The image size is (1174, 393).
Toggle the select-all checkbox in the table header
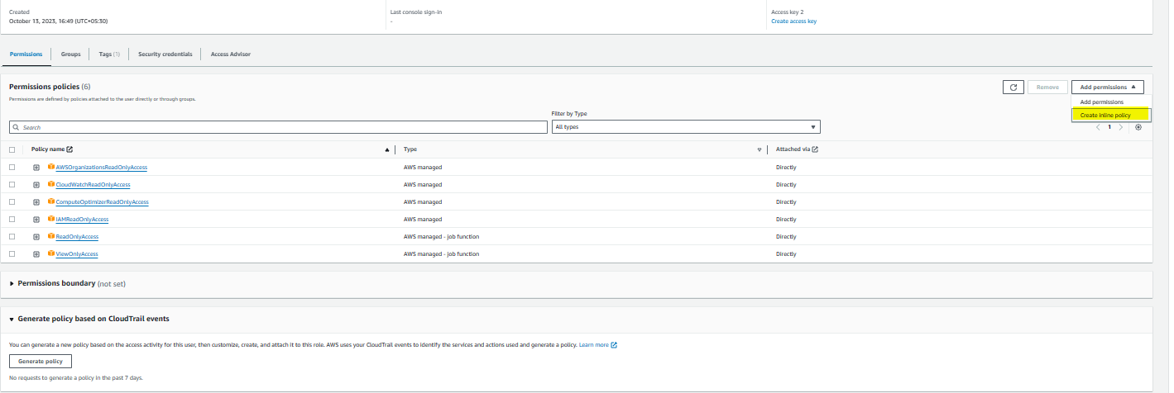pyautogui.click(x=12, y=149)
